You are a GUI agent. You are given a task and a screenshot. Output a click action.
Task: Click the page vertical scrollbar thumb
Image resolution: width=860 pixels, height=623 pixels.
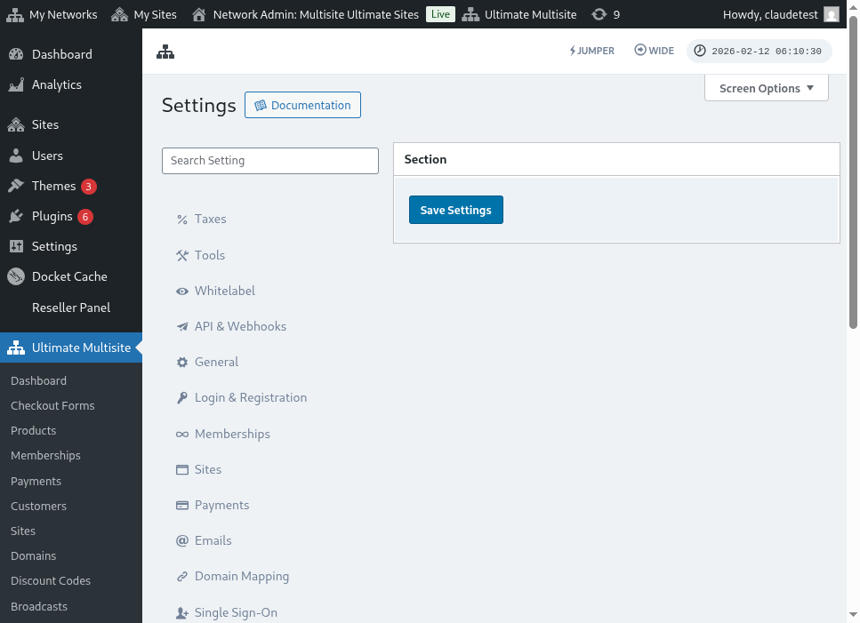point(853,172)
